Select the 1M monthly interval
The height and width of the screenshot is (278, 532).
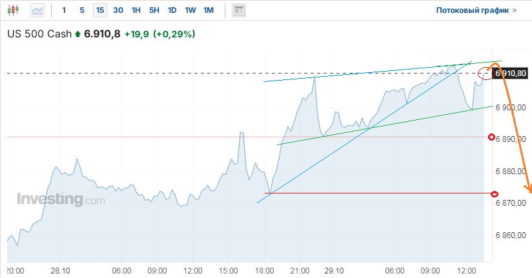pos(208,10)
